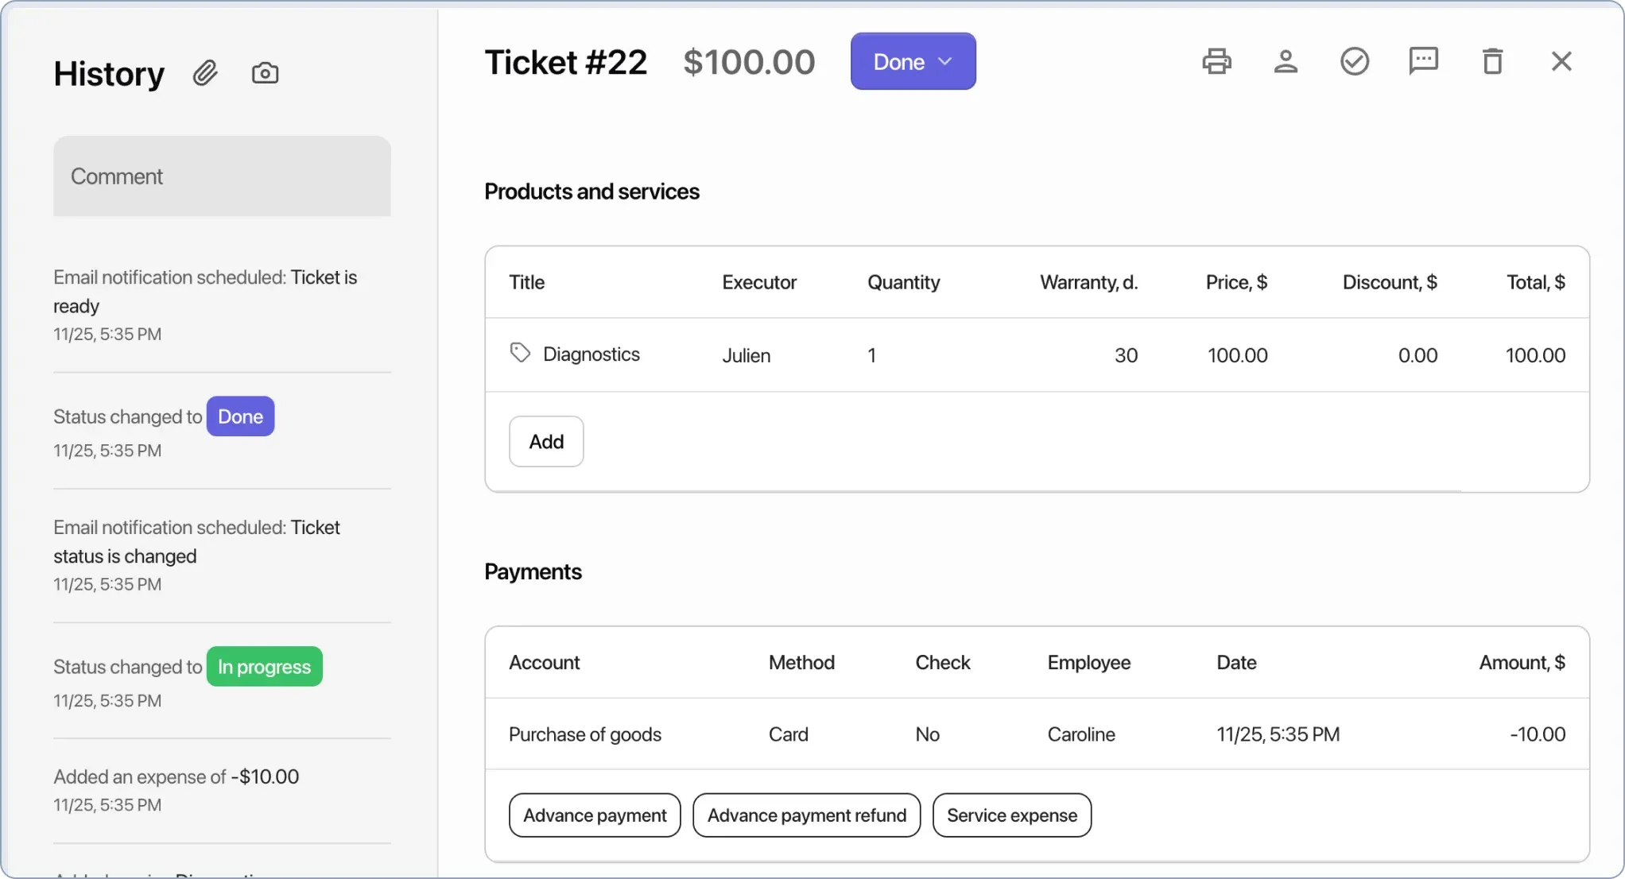Click the tag icon beside Diagnostics
1625x879 pixels.
(520, 352)
